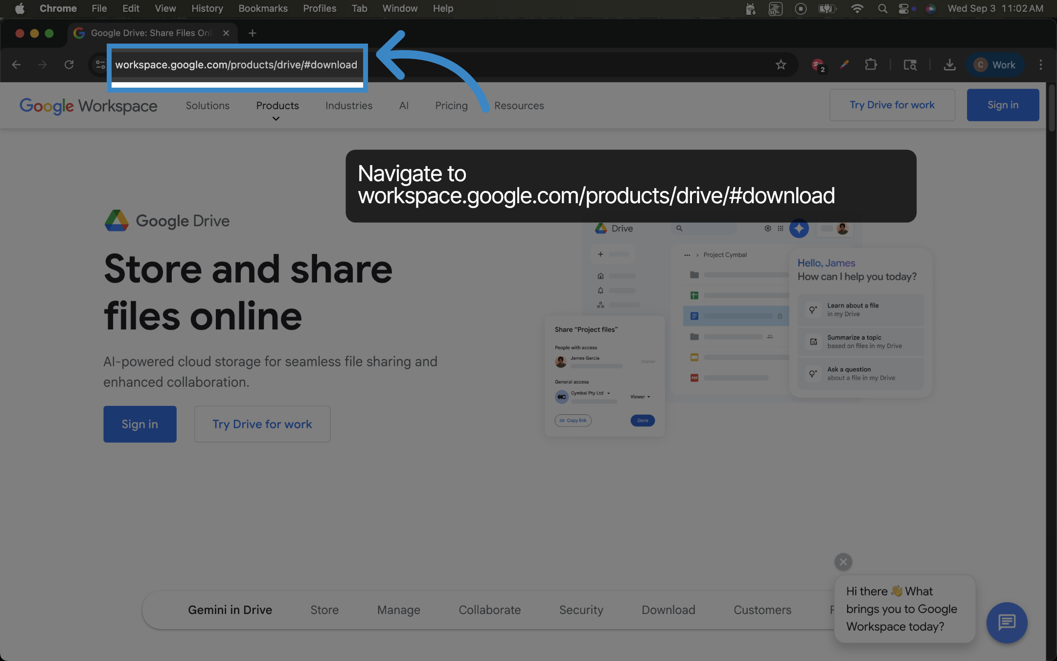The image size is (1057, 661).
Task: Dismiss the chat greeting popup
Action: 843,562
